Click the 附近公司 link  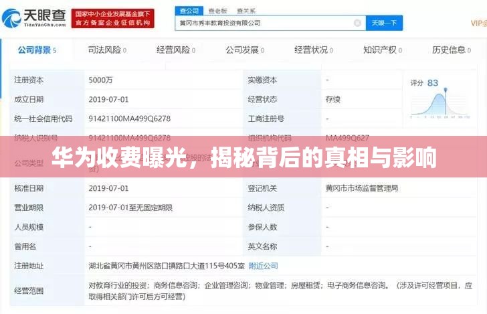tap(264, 266)
